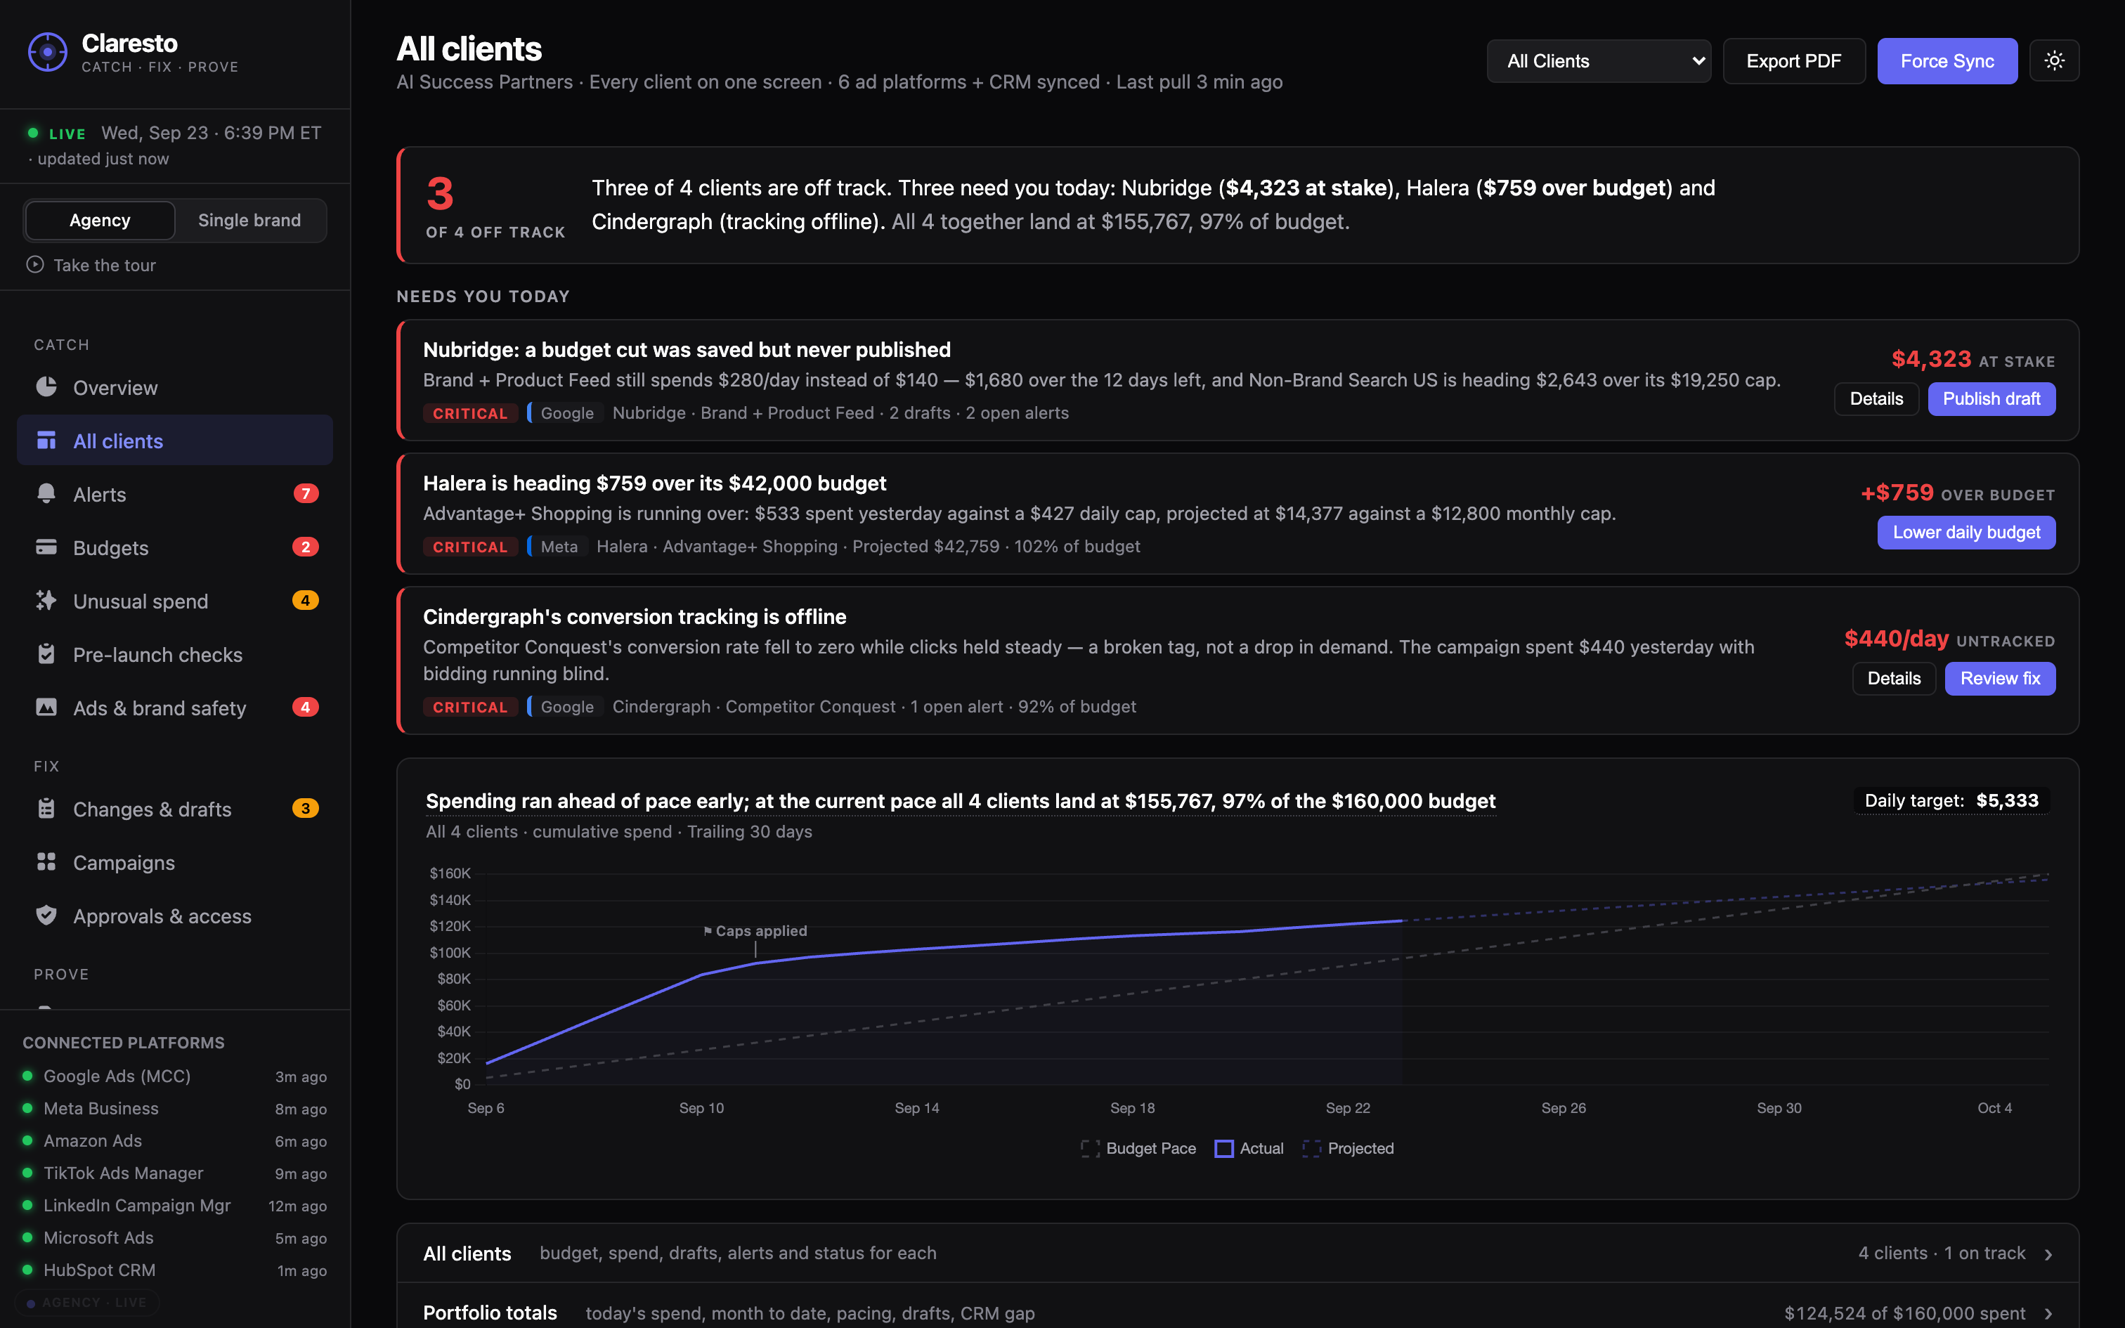The image size is (2125, 1328).
Task: Click the Overview pie chart icon
Action: click(46, 386)
